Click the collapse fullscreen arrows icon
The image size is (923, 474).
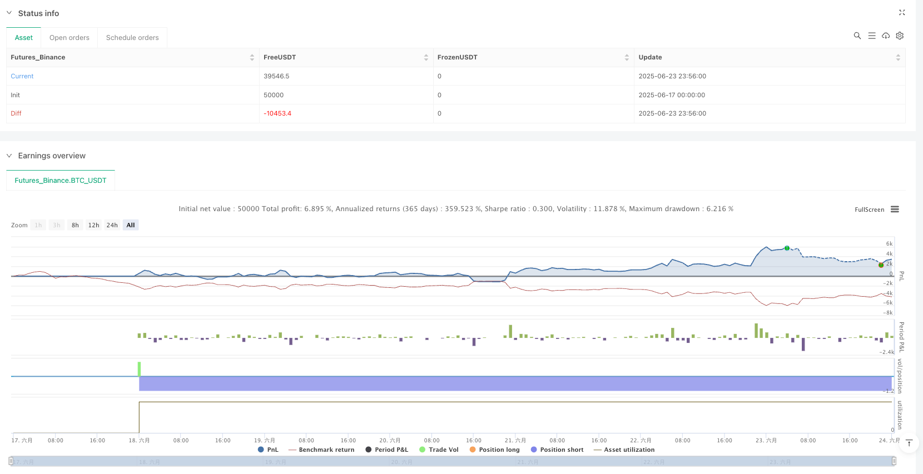click(902, 13)
